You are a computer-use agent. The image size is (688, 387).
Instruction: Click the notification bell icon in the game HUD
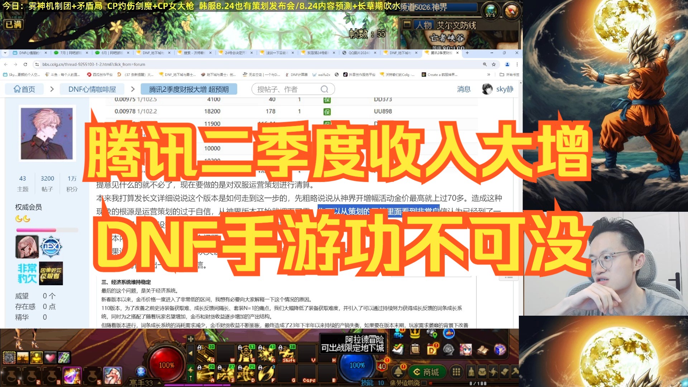coord(398,372)
